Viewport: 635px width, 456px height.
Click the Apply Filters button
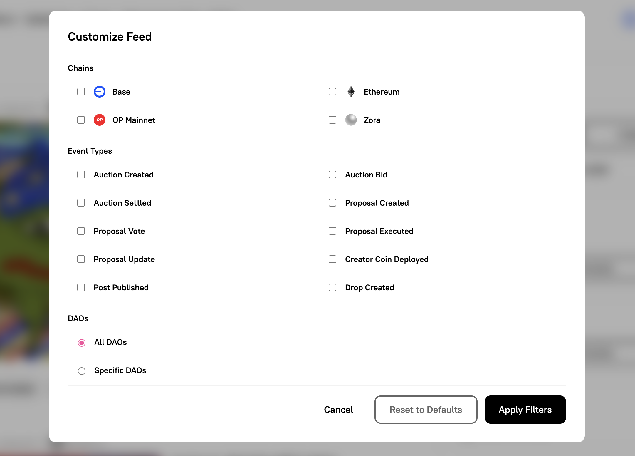point(525,410)
